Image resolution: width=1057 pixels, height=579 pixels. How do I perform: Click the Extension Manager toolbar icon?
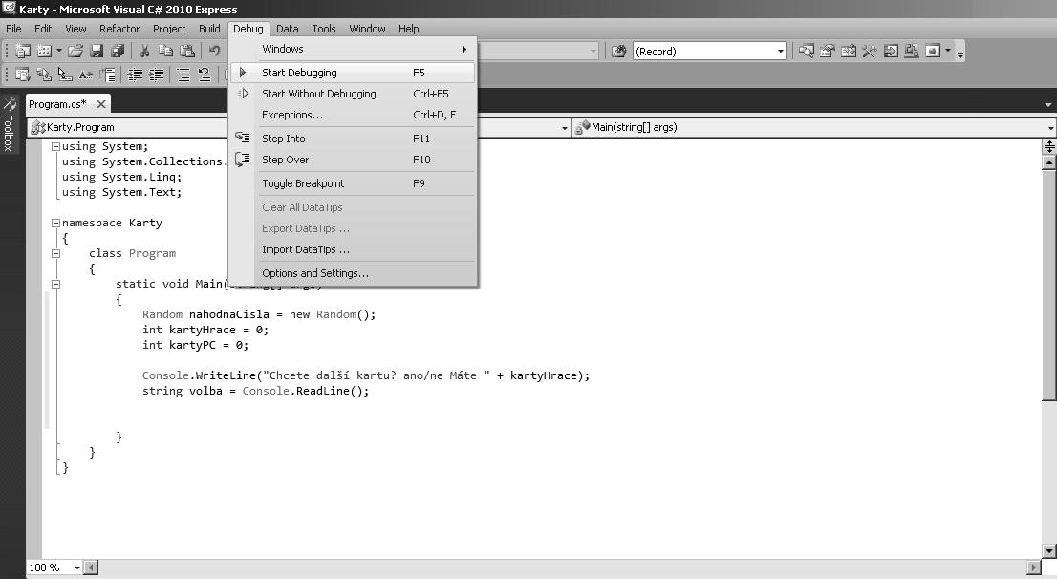(912, 52)
